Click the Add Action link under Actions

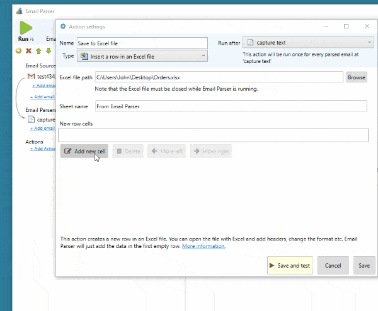coord(43,149)
